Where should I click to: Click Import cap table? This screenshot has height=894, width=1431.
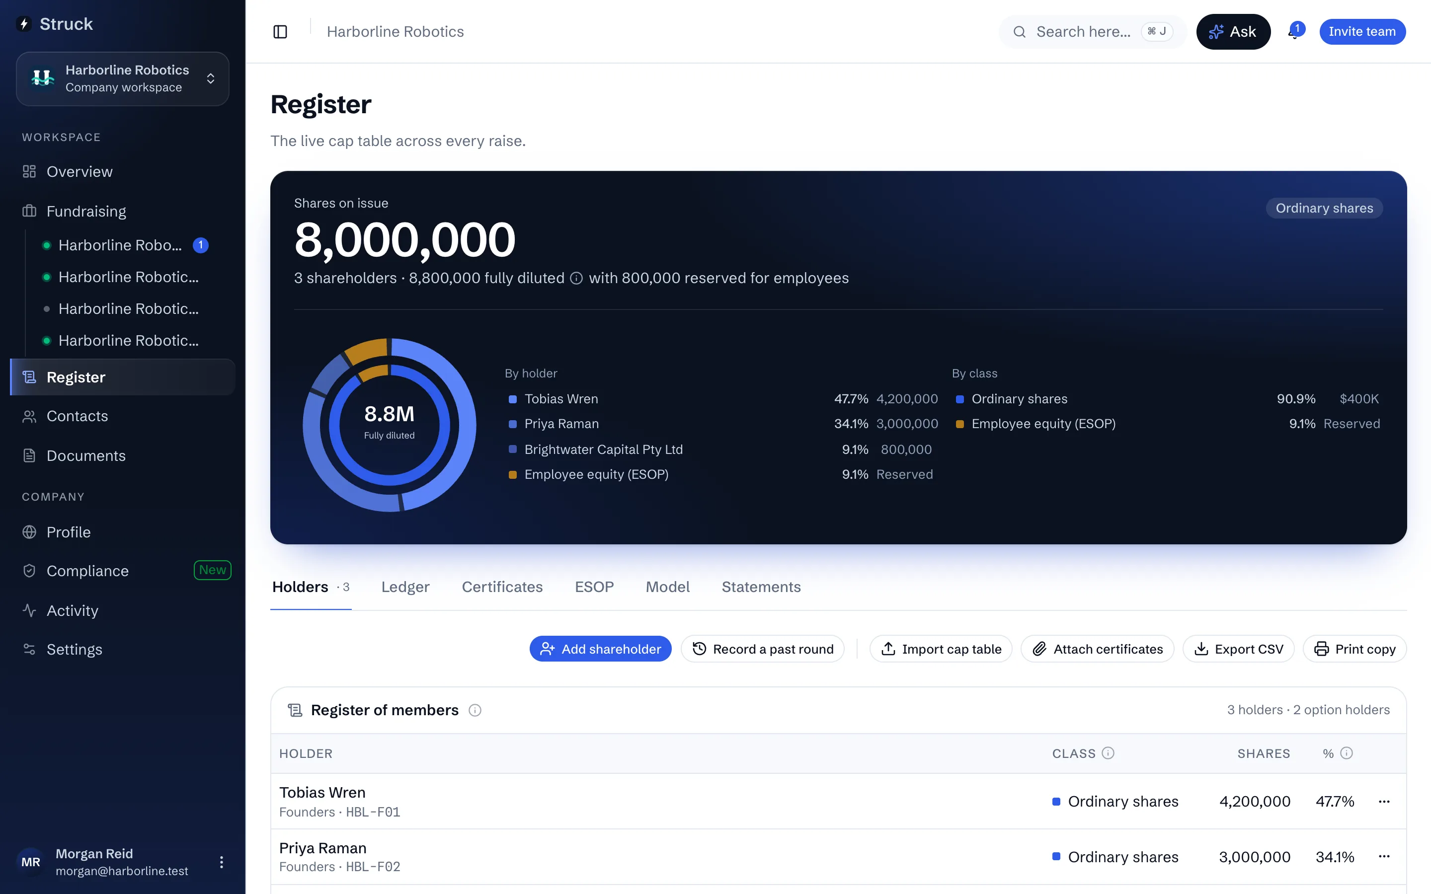click(941, 649)
